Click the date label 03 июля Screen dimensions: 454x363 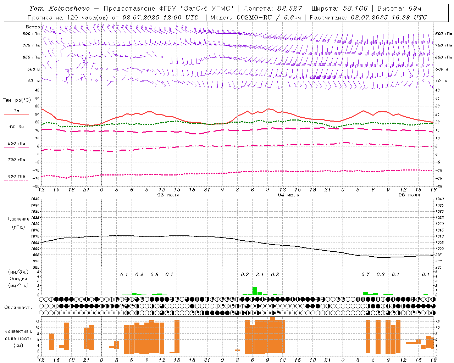pyautogui.click(x=168, y=195)
